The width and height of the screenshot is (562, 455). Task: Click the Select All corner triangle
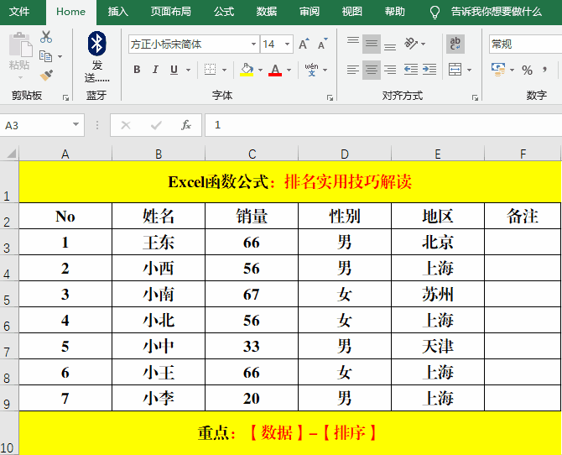(11, 154)
